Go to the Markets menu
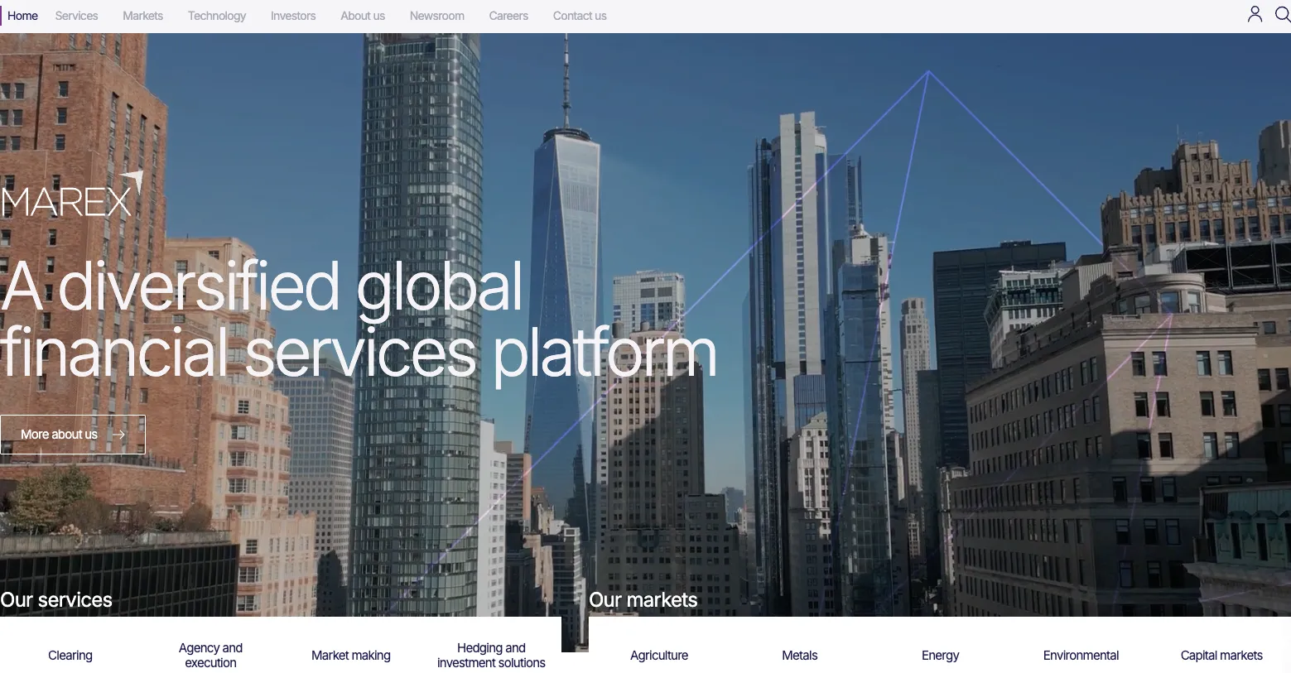 142,16
